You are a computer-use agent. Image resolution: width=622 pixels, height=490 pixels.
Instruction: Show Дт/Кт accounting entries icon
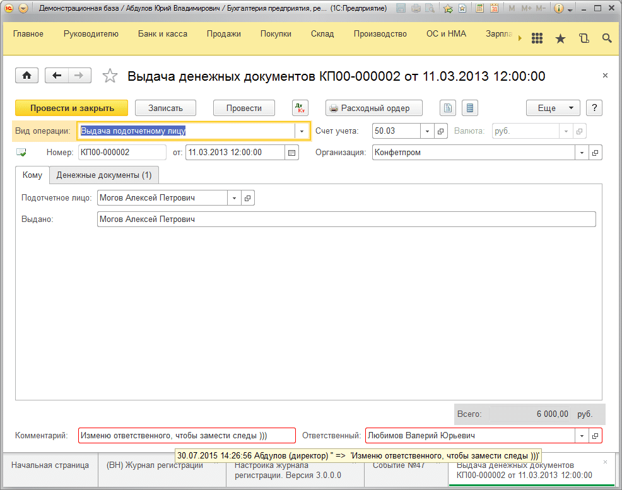pos(300,108)
